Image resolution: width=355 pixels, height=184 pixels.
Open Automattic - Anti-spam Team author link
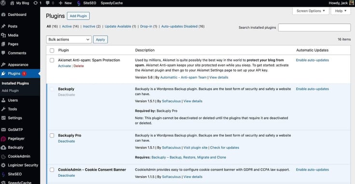coord(183,77)
